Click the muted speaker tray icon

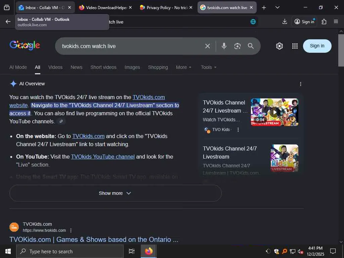click(x=300, y=251)
